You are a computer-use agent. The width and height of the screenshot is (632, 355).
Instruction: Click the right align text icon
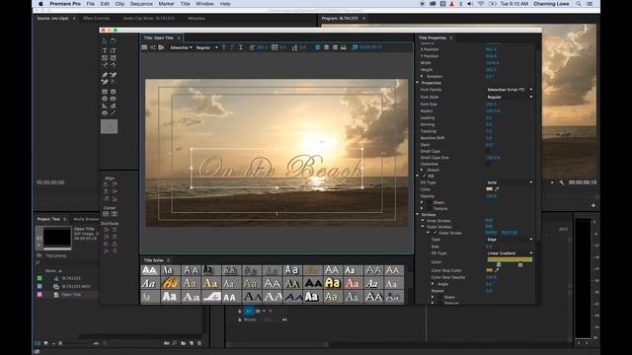pyautogui.click(x=335, y=47)
